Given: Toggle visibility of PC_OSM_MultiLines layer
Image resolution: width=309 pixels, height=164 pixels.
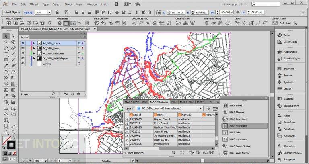Looking at the screenshot, I should coord(23,53).
